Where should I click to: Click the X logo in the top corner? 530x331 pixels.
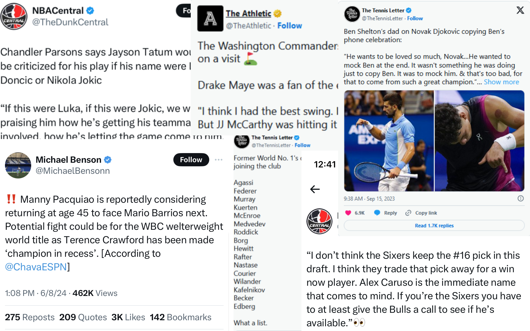click(520, 10)
